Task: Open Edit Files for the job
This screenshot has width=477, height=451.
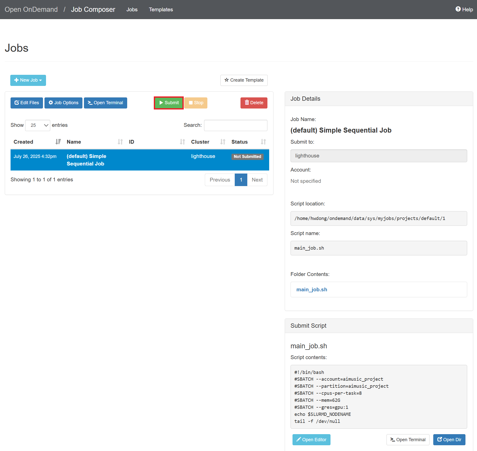Action: coord(27,103)
